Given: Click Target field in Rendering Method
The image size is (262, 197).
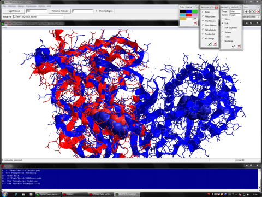Looking at the screenshot, I should pos(235,11).
